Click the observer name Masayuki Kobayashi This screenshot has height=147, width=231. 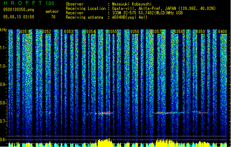[132, 4]
